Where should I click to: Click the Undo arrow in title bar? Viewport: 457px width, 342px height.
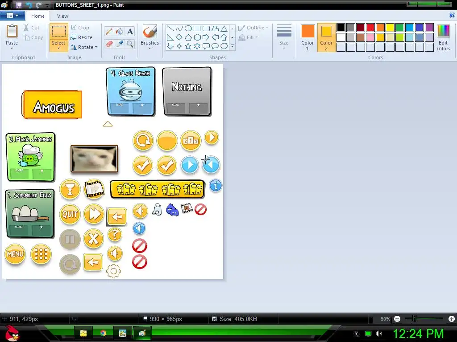pos(29,5)
